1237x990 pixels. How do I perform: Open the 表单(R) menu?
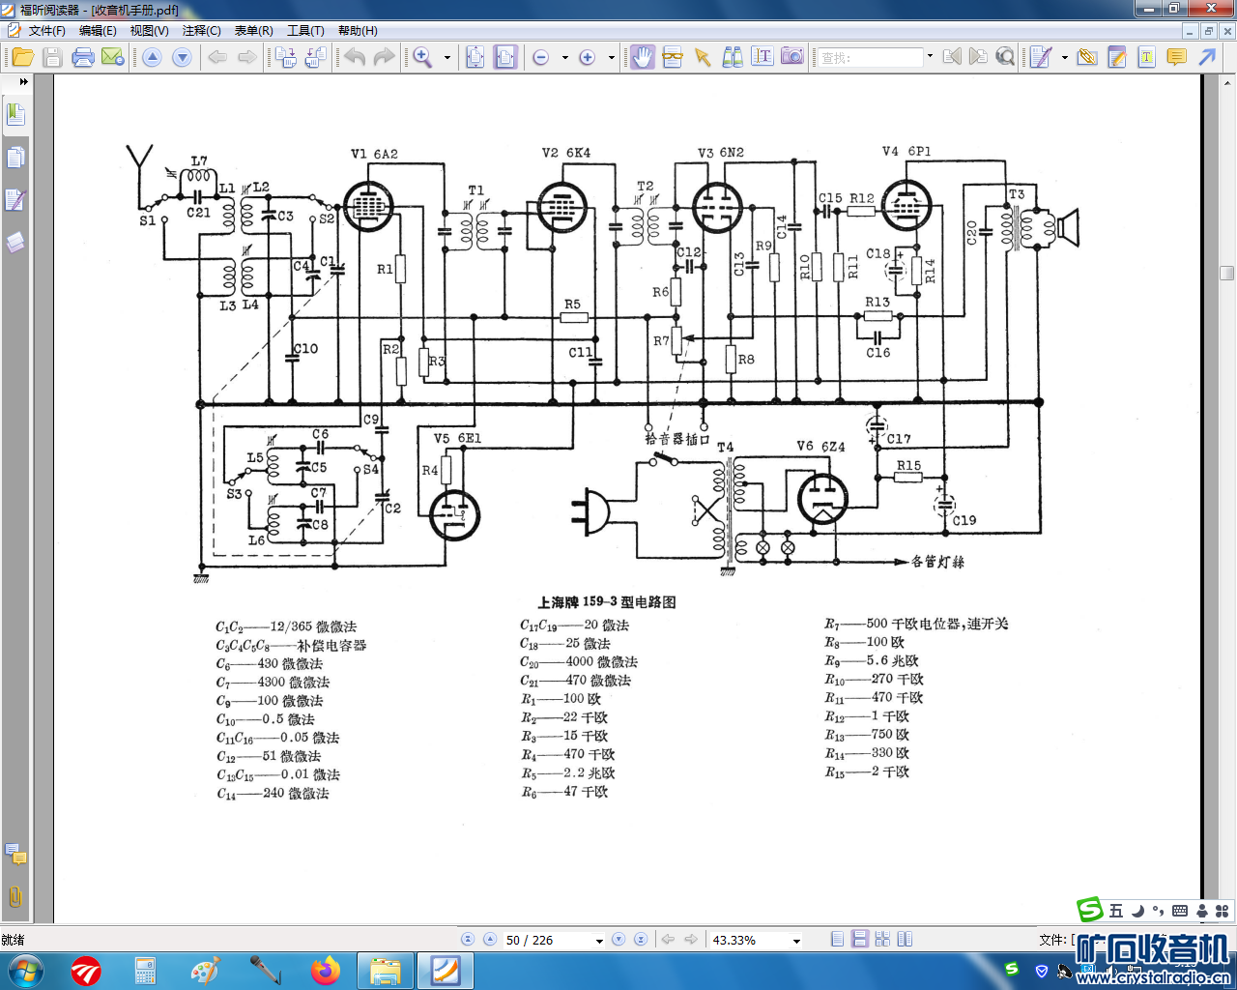click(x=254, y=31)
